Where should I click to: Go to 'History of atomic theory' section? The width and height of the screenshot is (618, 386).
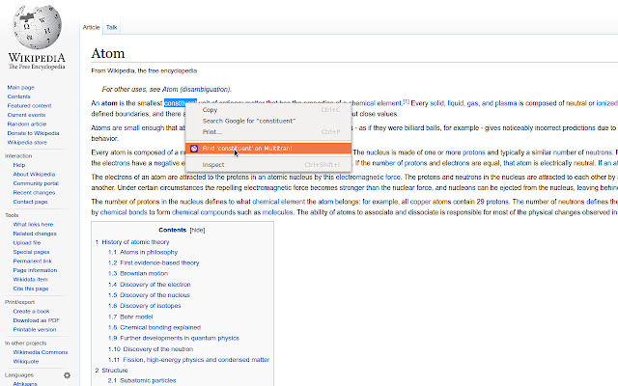tap(135, 242)
